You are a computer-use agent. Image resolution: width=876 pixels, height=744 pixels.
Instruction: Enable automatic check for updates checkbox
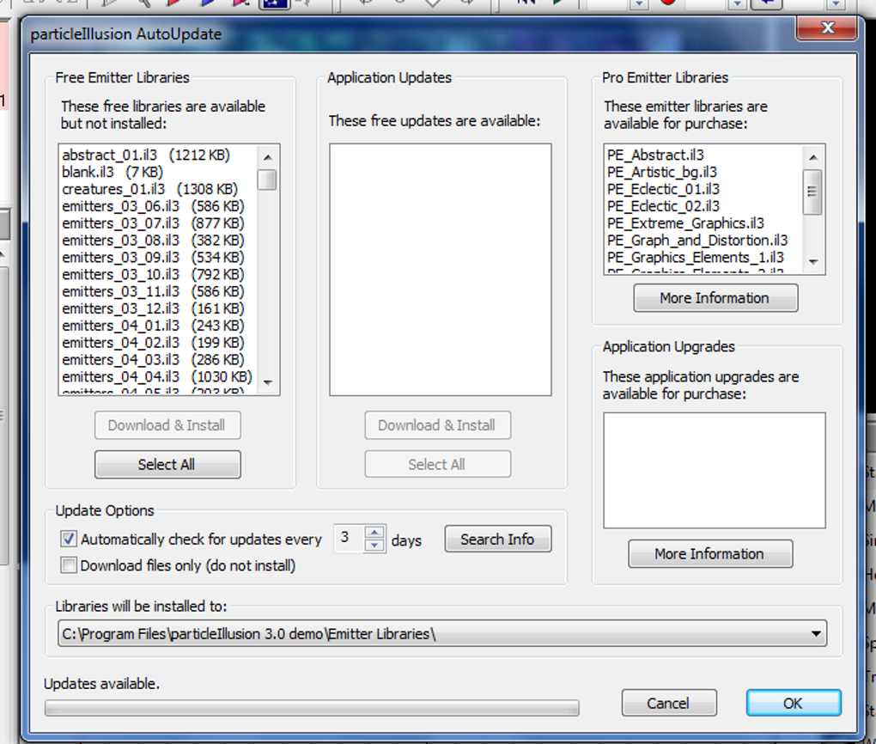[69, 539]
